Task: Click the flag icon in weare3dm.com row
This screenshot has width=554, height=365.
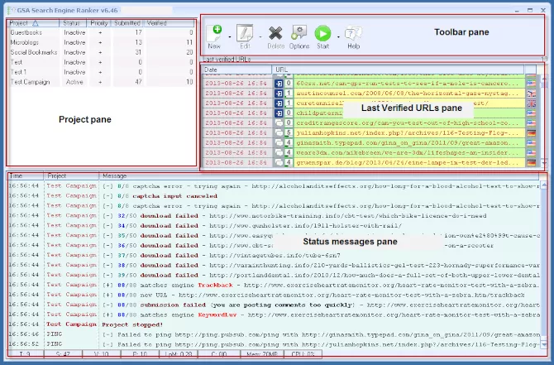Action: pyautogui.click(x=531, y=153)
